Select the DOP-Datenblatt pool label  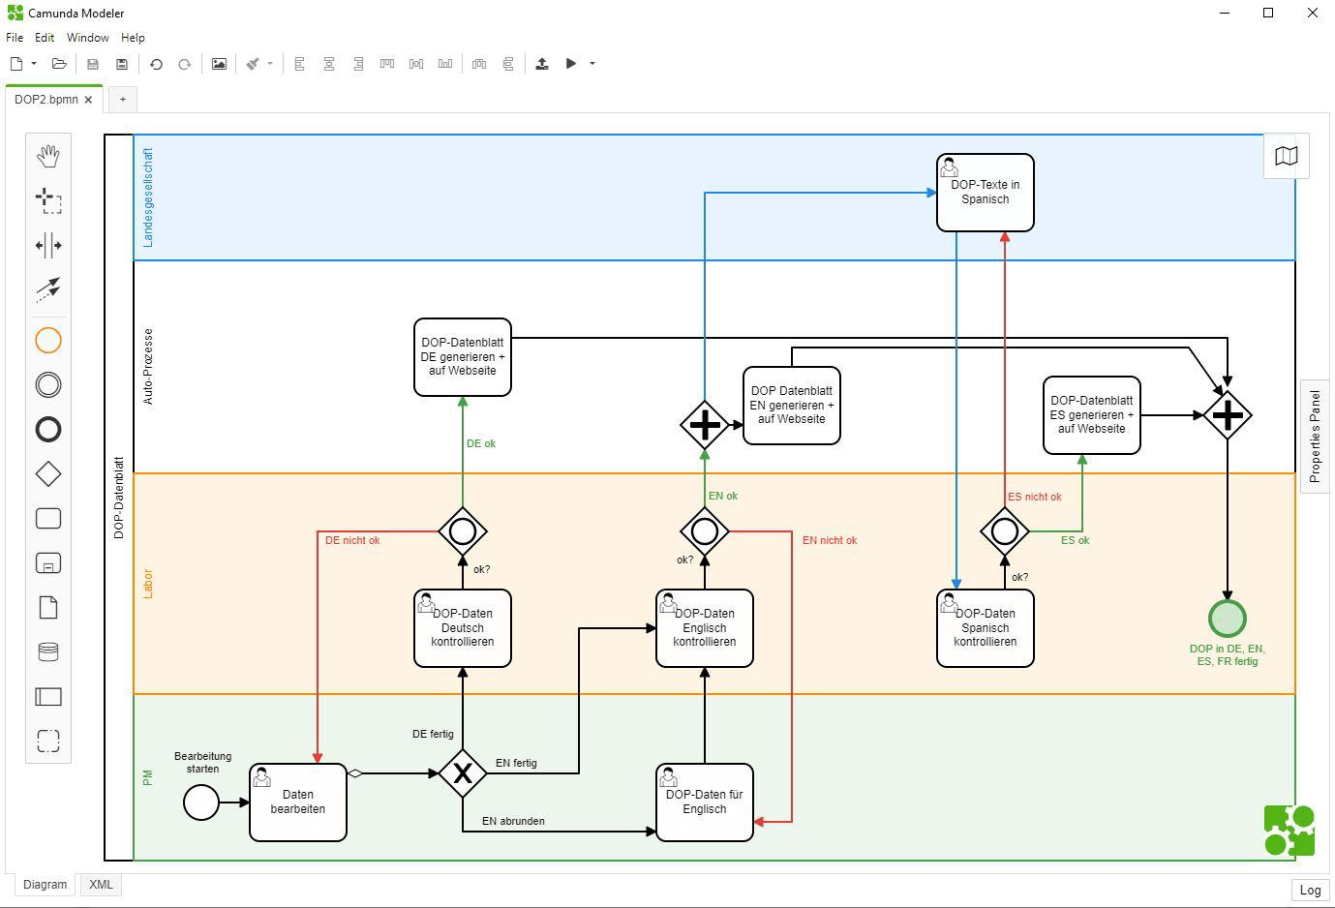(x=119, y=498)
